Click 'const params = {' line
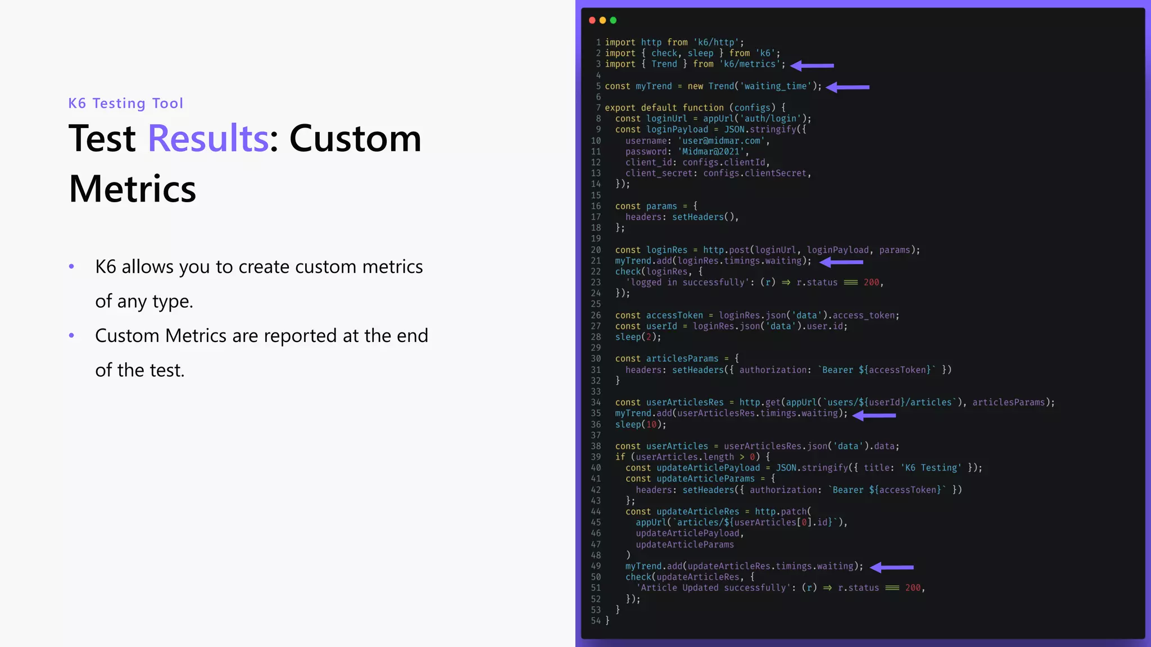 click(x=656, y=206)
